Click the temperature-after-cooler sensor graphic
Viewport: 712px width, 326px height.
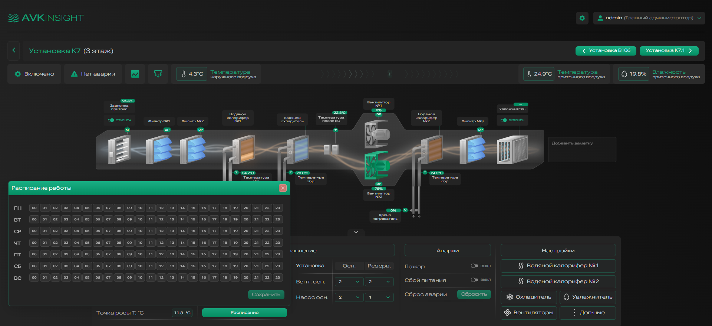(331, 149)
